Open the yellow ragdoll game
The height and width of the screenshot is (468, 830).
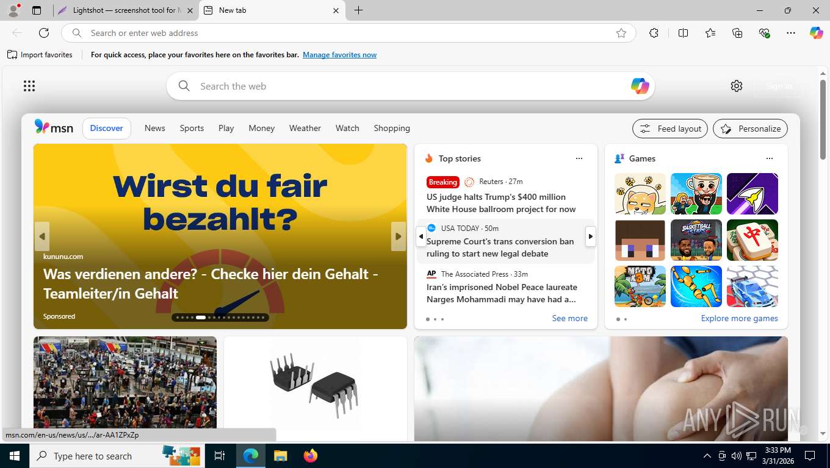(x=696, y=286)
